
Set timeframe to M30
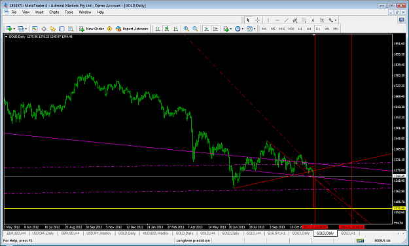(x=291, y=29)
